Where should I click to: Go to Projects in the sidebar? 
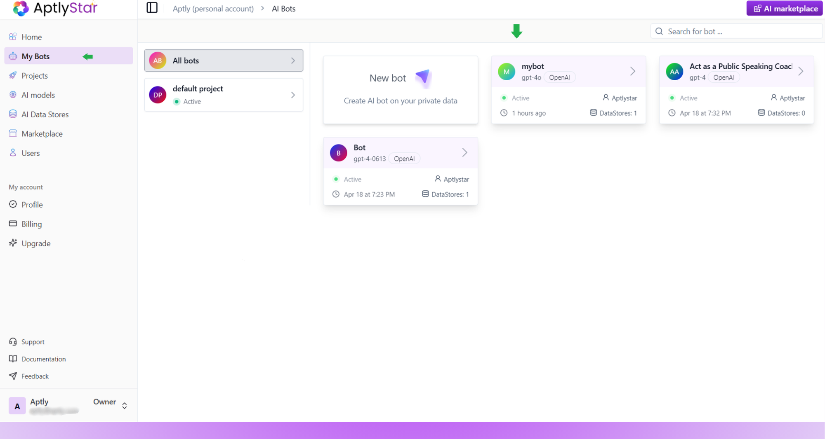click(68, 75)
